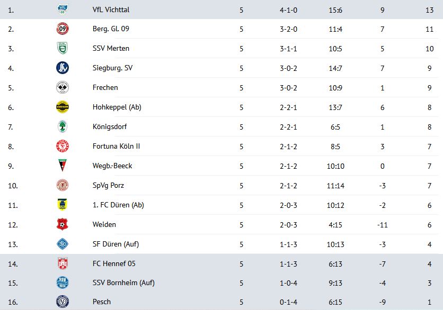
Task: Open the Fortuna Köln II team page
Action: click(x=116, y=146)
